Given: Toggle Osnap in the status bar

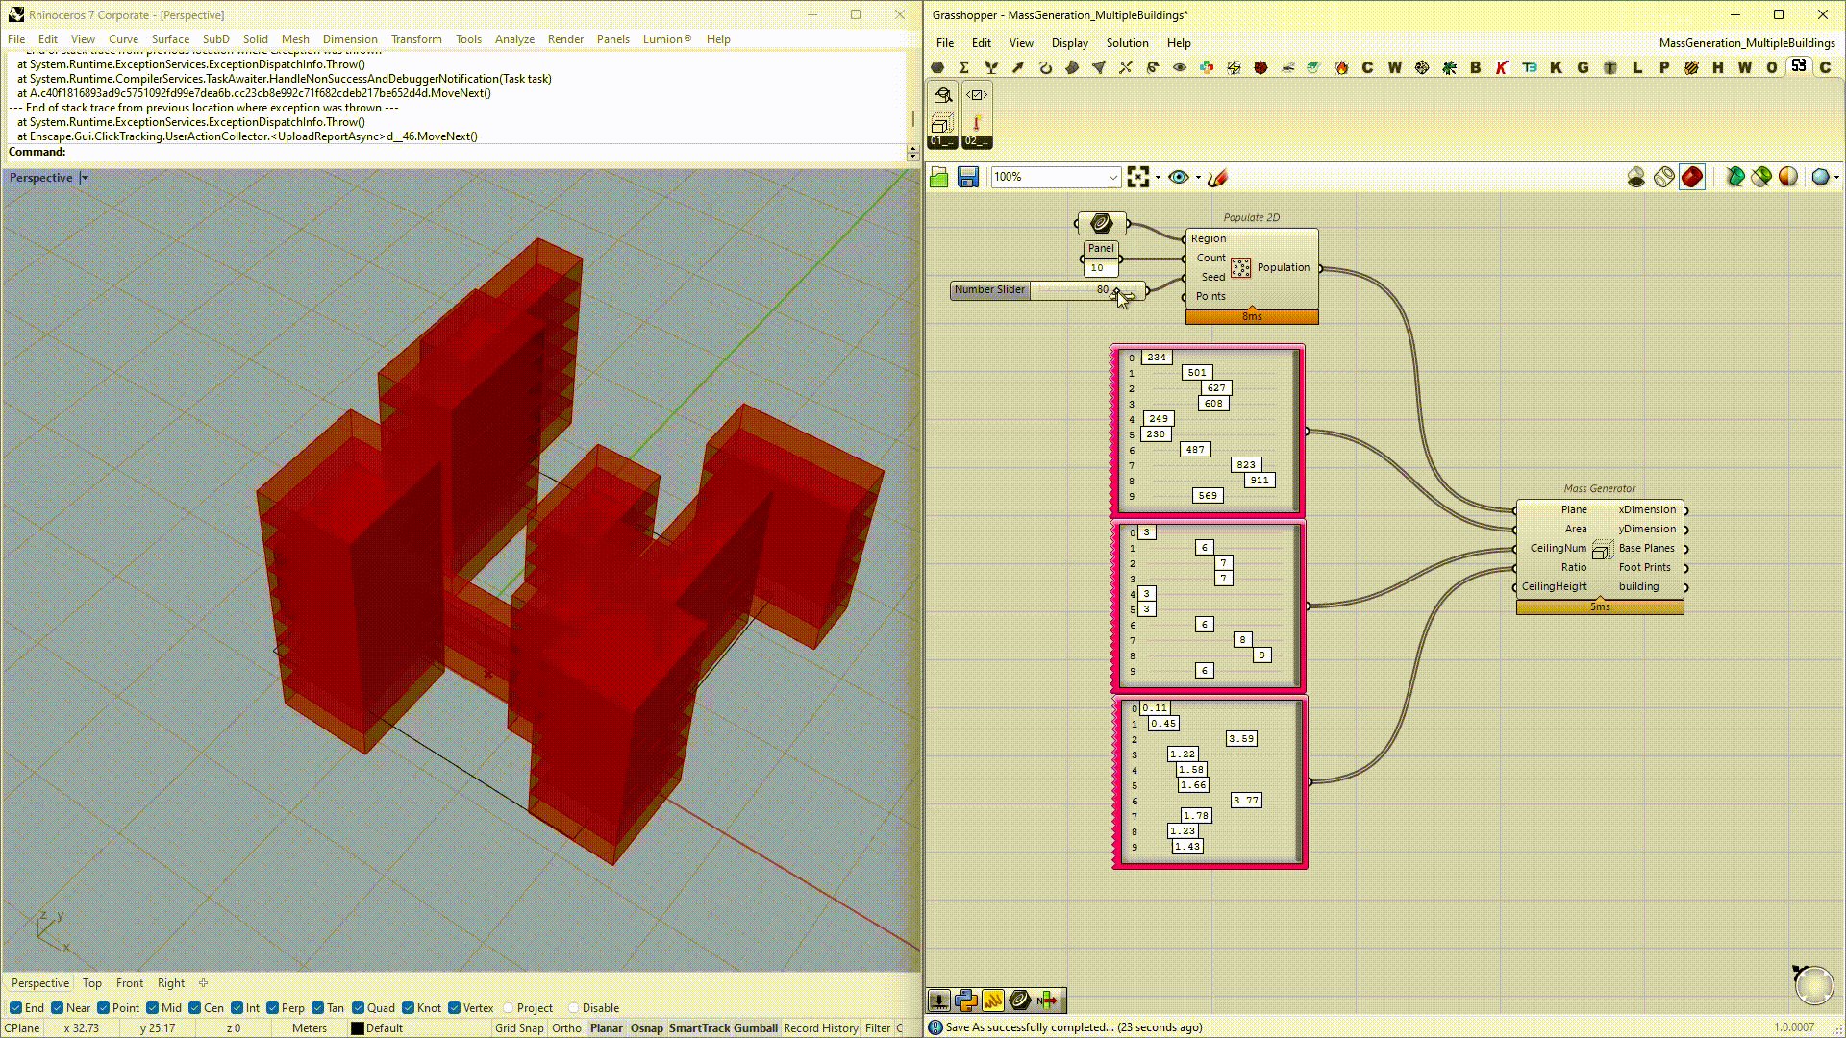Looking at the screenshot, I should (647, 1028).
